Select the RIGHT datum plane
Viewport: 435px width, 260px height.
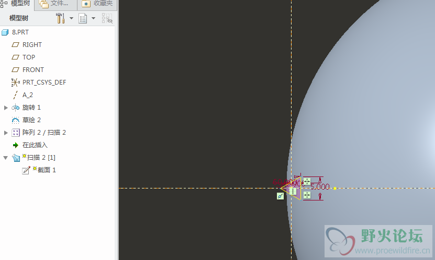click(x=32, y=44)
